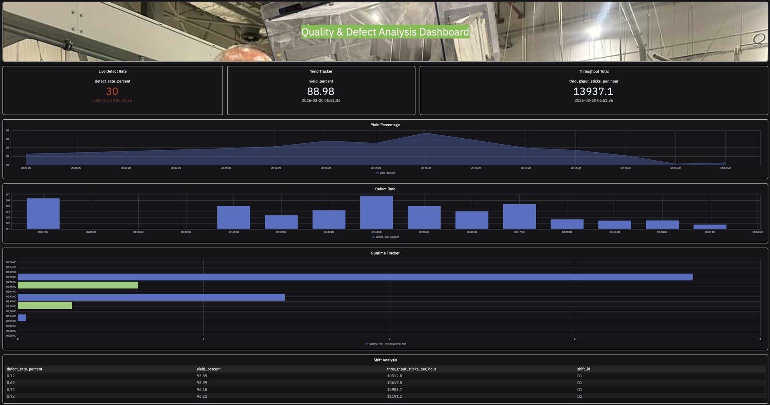This screenshot has width=770, height=405.
Task: Click throughput_sticks_per_hour table column header
Action: (x=411, y=369)
